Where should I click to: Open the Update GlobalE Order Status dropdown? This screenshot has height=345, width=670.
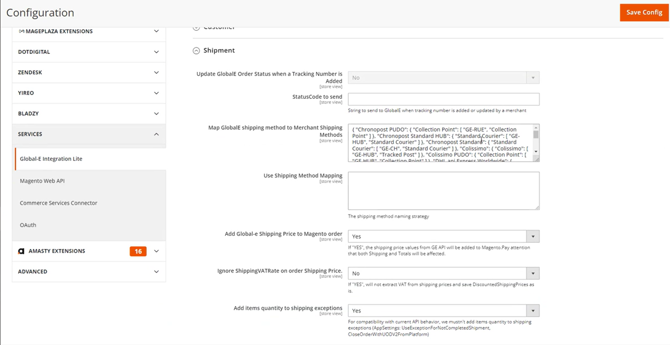(533, 78)
